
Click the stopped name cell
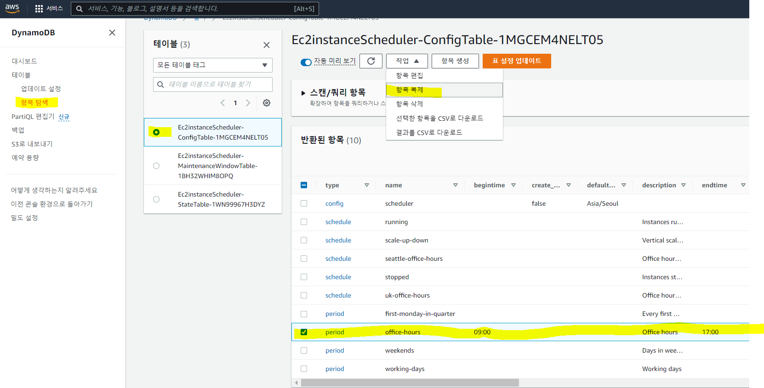(x=397, y=277)
